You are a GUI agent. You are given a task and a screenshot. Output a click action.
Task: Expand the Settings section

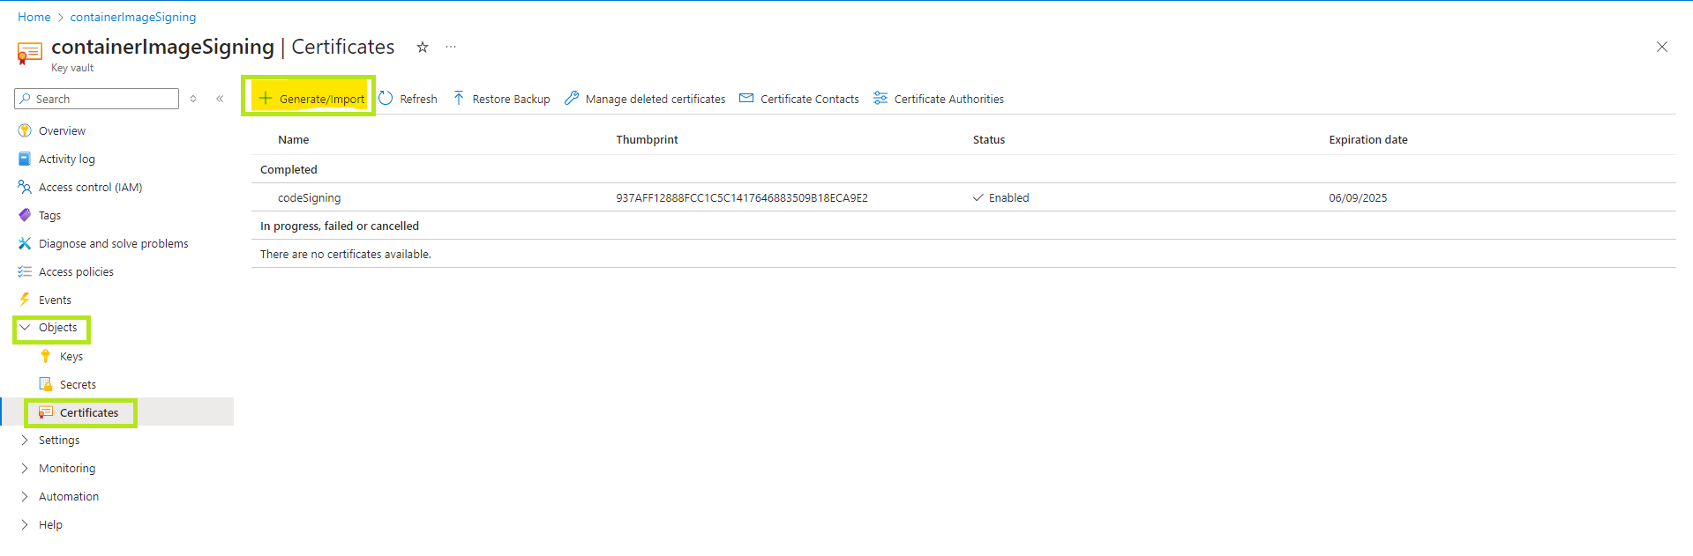pos(25,440)
